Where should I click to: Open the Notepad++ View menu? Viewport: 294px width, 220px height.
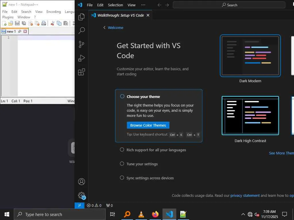39,11
